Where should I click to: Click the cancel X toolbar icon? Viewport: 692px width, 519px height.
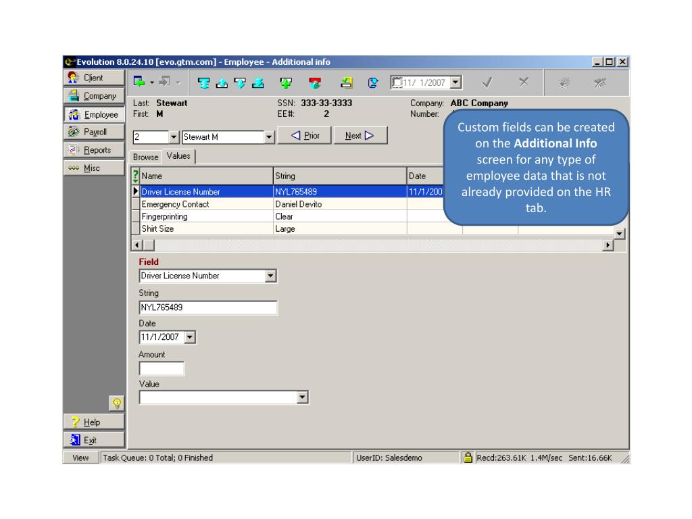pos(524,82)
